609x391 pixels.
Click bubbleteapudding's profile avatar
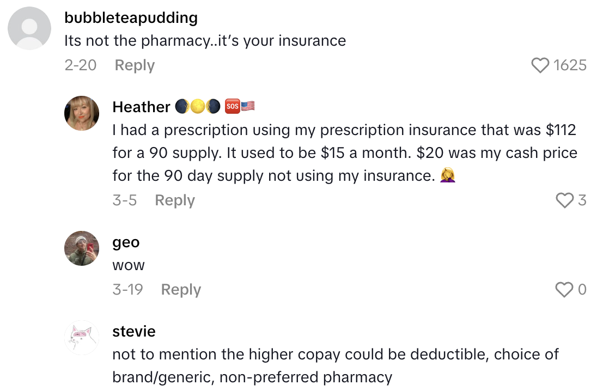tap(29, 27)
